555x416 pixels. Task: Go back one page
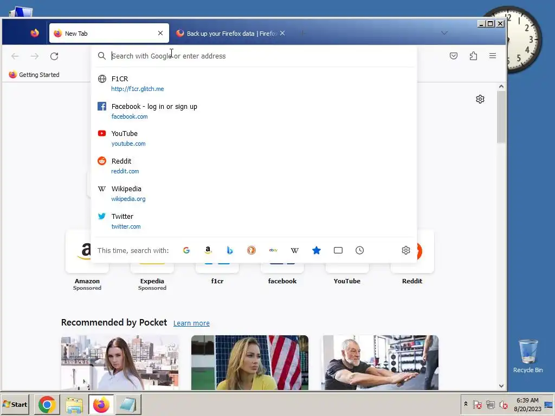15,56
